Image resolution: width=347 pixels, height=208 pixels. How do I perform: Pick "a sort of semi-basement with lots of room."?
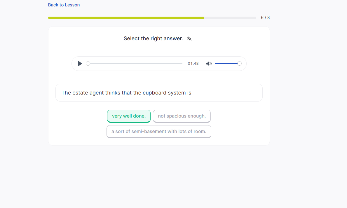pos(159,132)
